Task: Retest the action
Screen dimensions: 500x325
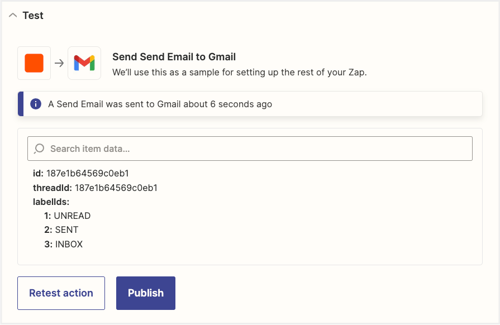Action: click(x=61, y=293)
